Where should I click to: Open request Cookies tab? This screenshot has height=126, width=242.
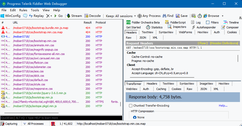[x=232, y=32]
